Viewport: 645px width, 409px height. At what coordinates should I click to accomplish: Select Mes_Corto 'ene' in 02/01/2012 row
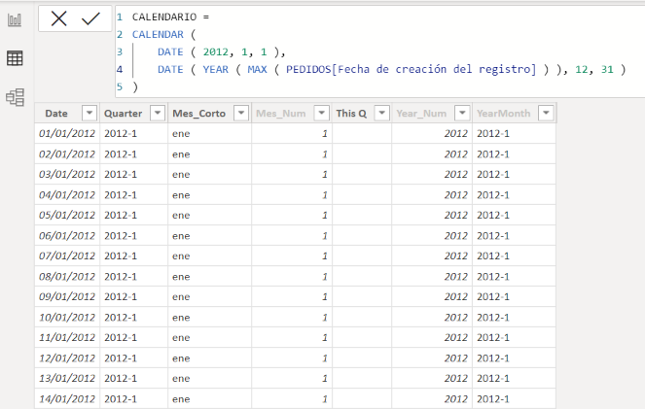[x=210, y=154]
